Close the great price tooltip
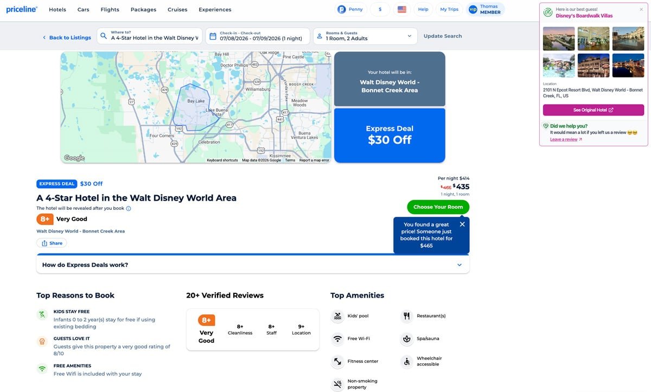 point(462,224)
